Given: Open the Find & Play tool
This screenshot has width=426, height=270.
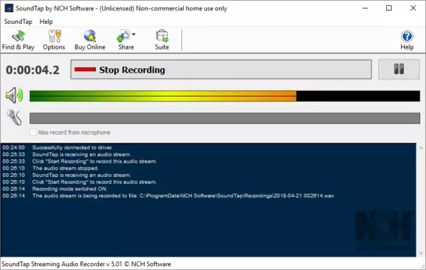Looking at the screenshot, I should [x=18, y=40].
